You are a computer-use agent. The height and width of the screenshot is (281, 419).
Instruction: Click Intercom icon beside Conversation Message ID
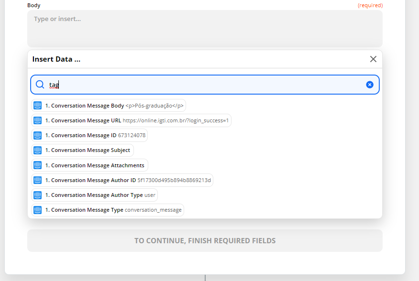pos(37,135)
